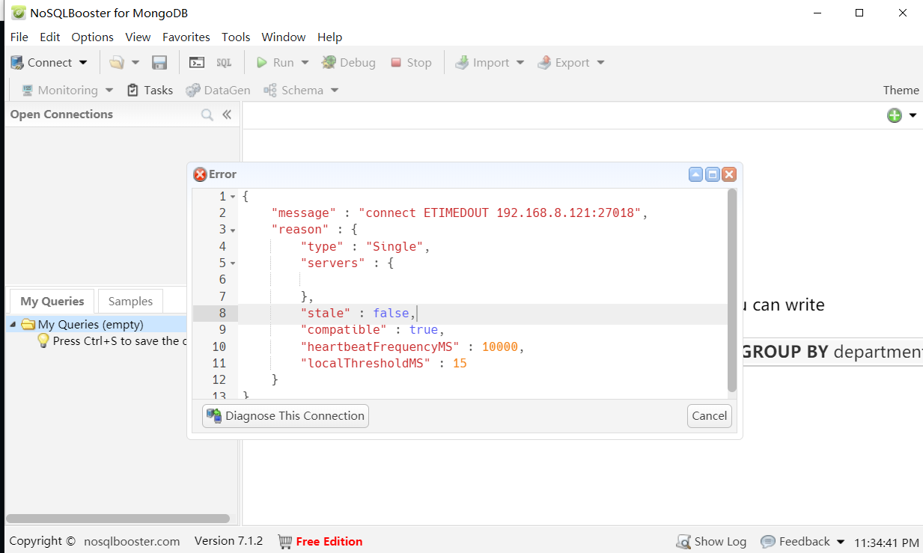Expand the Schema dropdown arrow
The width and height of the screenshot is (923, 553).
(x=335, y=90)
